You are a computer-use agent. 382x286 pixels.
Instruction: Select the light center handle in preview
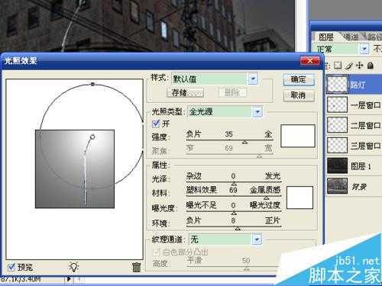coord(92,137)
